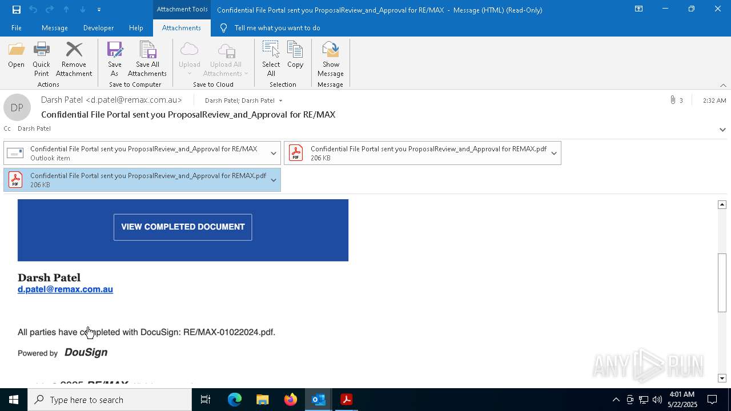This screenshot has height=411, width=731.
Task: Launch Microsoft Edge from taskbar
Action: click(235, 400)
